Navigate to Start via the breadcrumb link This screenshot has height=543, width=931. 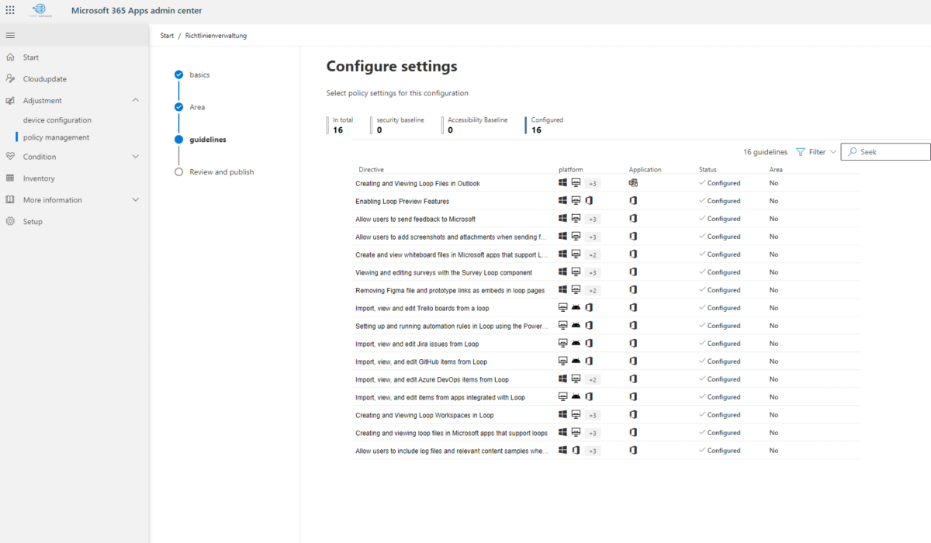(x=166, y=35)
